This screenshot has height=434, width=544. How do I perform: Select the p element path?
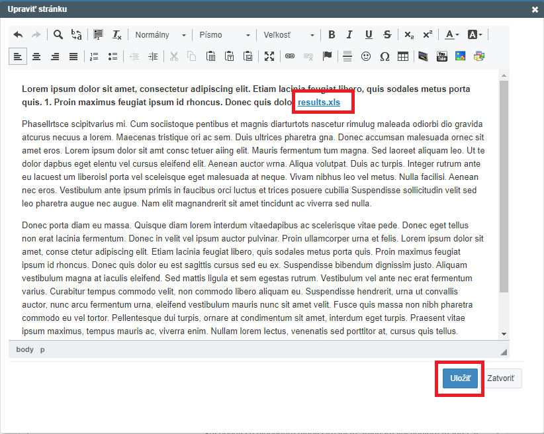tap(42, 349)
